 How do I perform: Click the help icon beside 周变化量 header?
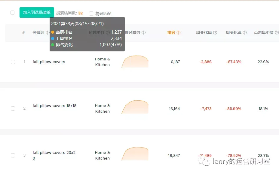click(215, 32)
